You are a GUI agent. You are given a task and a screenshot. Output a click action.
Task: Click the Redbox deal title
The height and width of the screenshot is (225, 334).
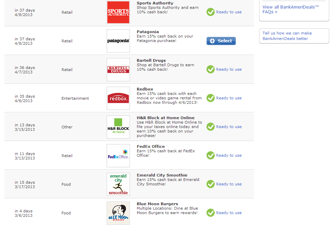(145, 89)
